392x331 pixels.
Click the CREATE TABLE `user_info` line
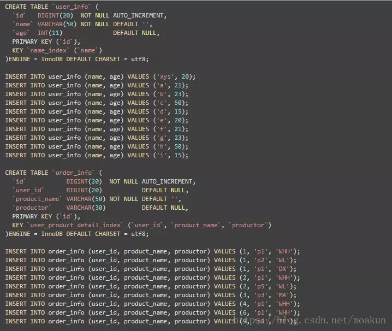52,7
